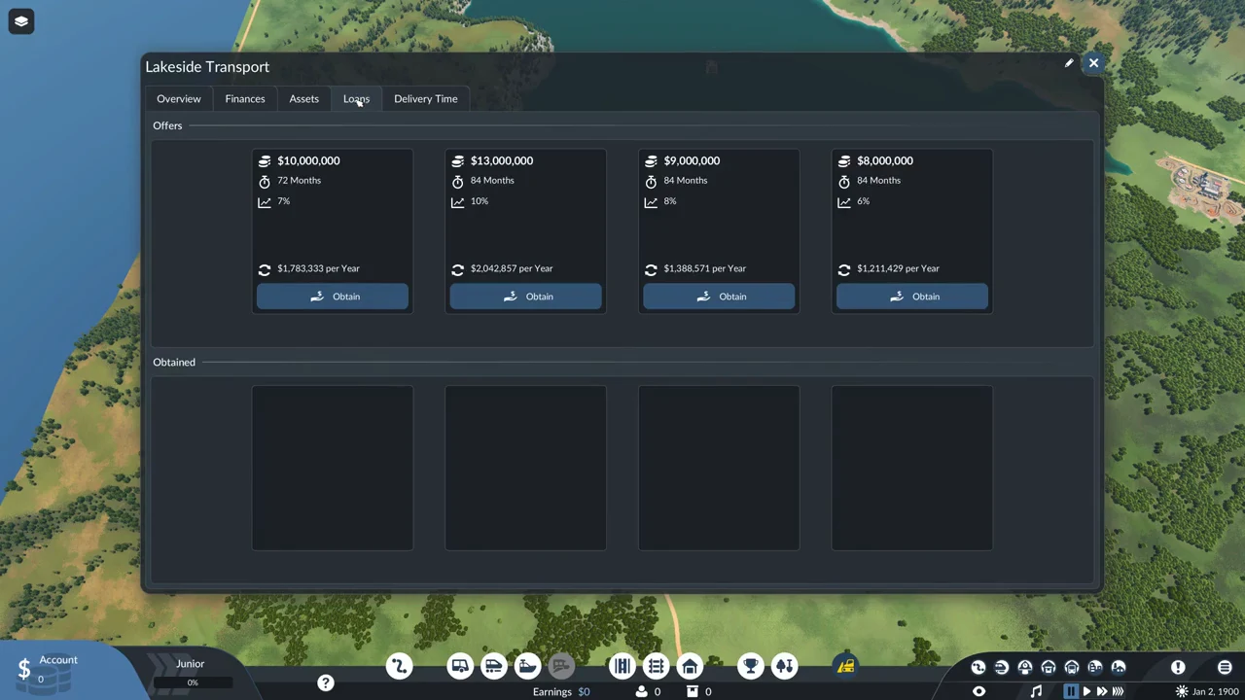
Task: Open the train construction menu
Action: pos(493,666)
